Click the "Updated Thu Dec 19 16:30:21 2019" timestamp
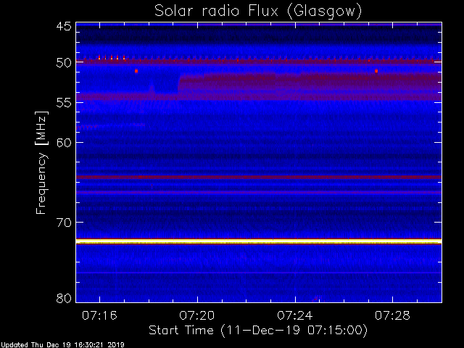This screenshot has height=348, width=464. click(62, 345)
